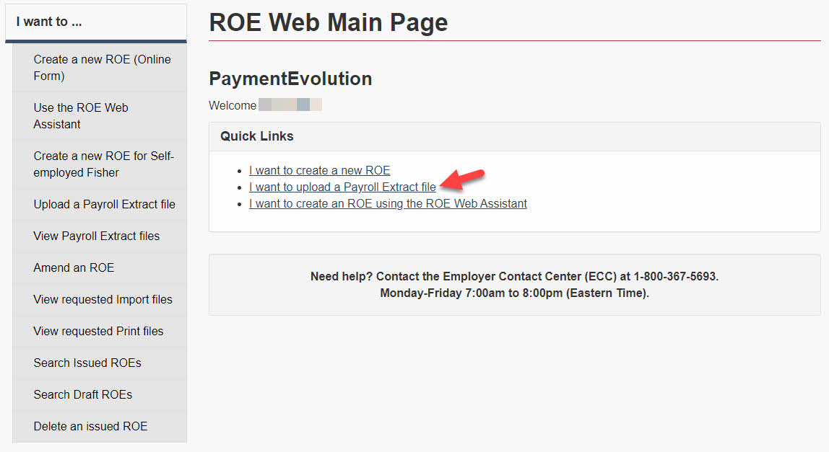Viewport: 829px width, 452px height.
Task: Go to Search Draft ROEs
Action: (x=82, y=395)
